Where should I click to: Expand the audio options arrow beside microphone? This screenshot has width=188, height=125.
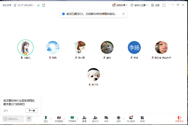51,119
